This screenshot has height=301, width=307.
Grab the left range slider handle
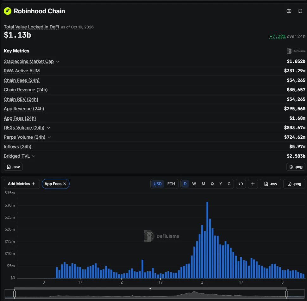15,294
